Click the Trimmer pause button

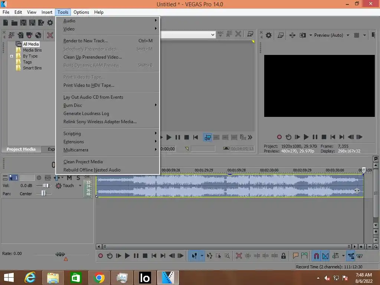pos(178,137)
